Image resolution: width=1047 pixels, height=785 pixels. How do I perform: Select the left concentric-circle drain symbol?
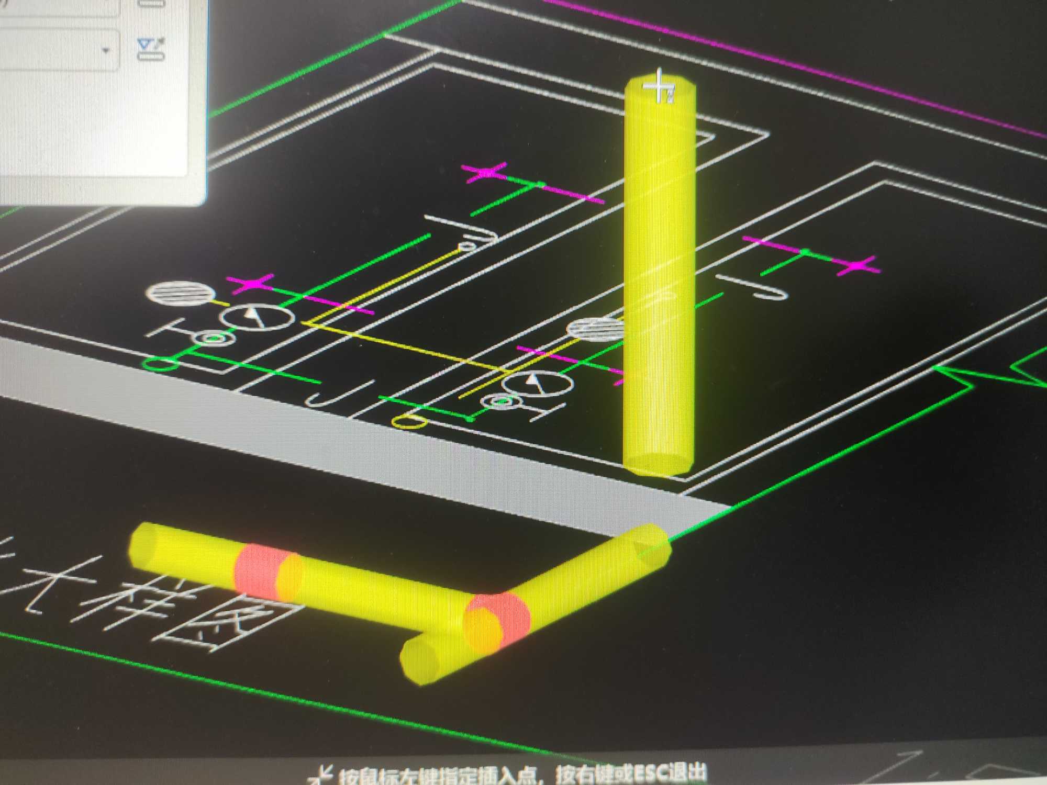(x=214, y=339)
